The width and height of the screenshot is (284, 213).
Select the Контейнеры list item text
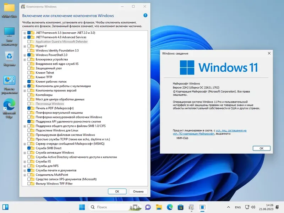(x=44, y=95)
